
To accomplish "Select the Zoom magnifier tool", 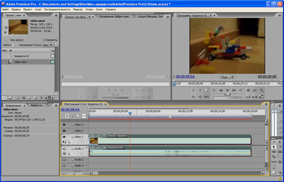I will pyautogui.click(x=280, y=172).
